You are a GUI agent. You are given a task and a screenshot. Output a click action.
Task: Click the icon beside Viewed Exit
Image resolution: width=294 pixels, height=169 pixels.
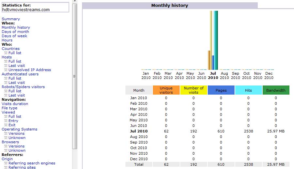pos(6,125)
